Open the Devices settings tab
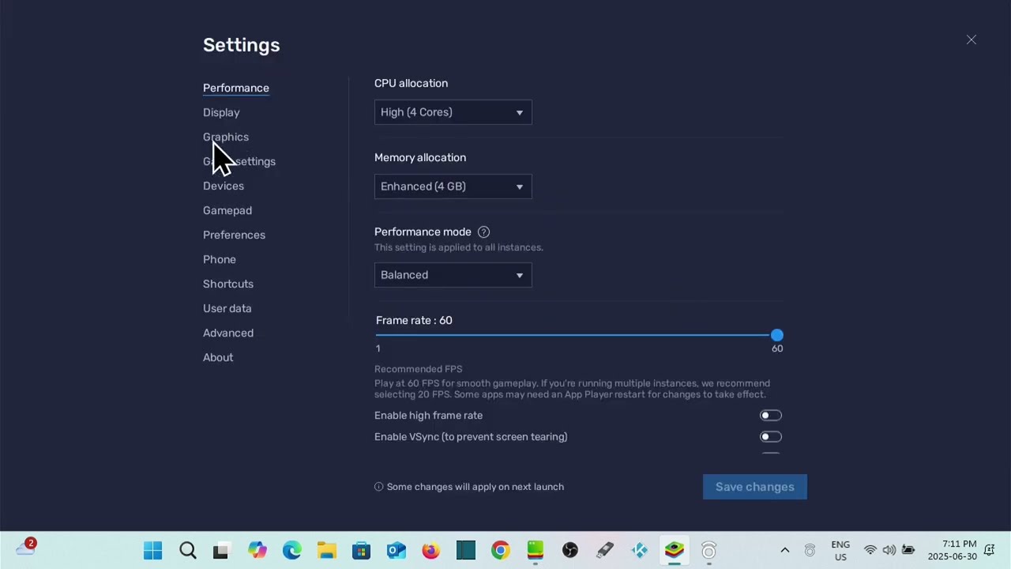Screen dimensions: 1011x569 point(224,186)
